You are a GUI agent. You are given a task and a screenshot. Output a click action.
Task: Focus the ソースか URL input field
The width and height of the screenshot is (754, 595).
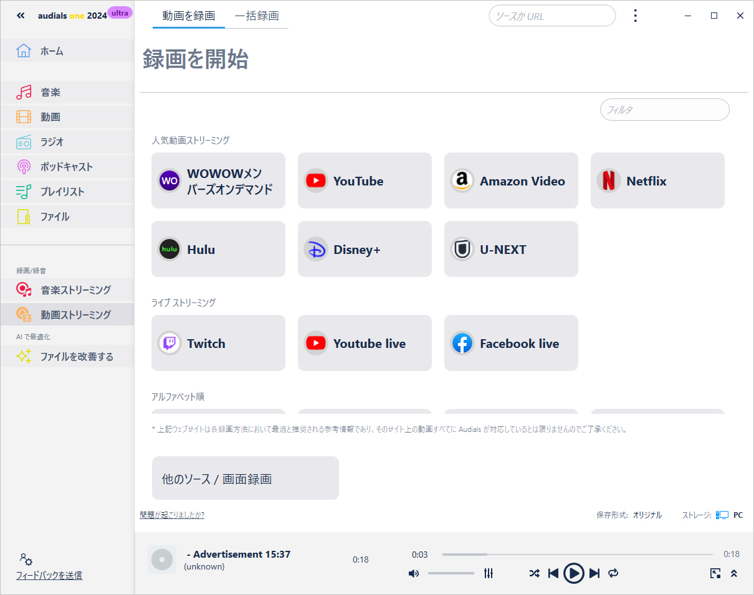pos(552,16)
